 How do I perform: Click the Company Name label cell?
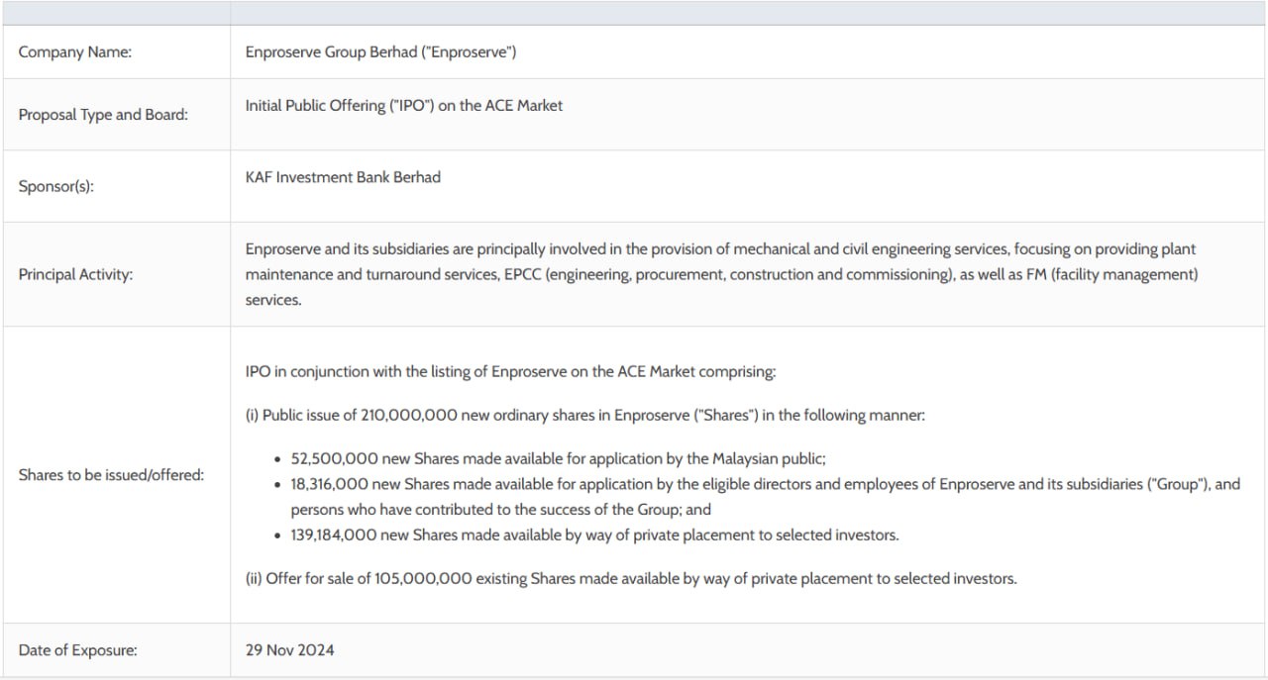[x=116, y=52]
